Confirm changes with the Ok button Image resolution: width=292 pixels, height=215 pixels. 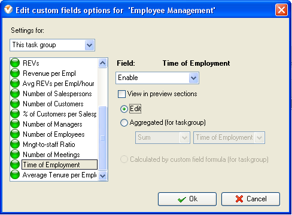pyautogui.click(x=187, y=199)
